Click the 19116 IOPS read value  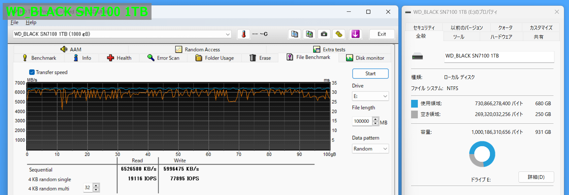142,179
